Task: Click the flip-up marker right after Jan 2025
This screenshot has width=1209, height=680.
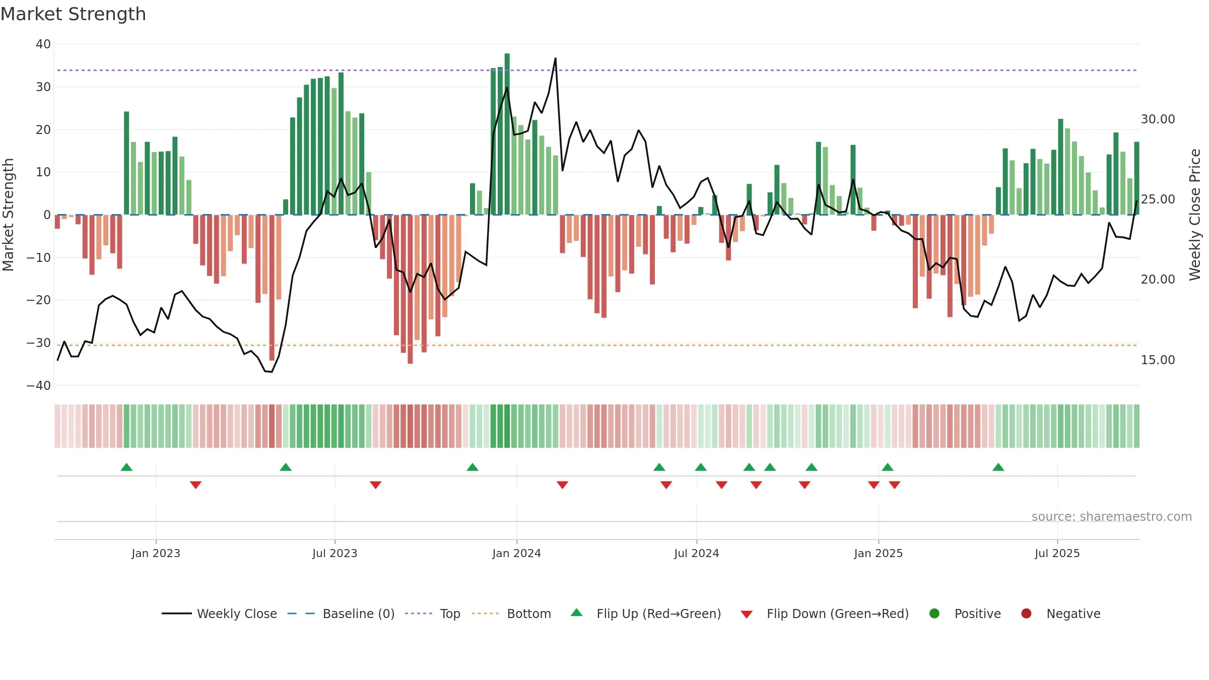Action: coord(888,467)
